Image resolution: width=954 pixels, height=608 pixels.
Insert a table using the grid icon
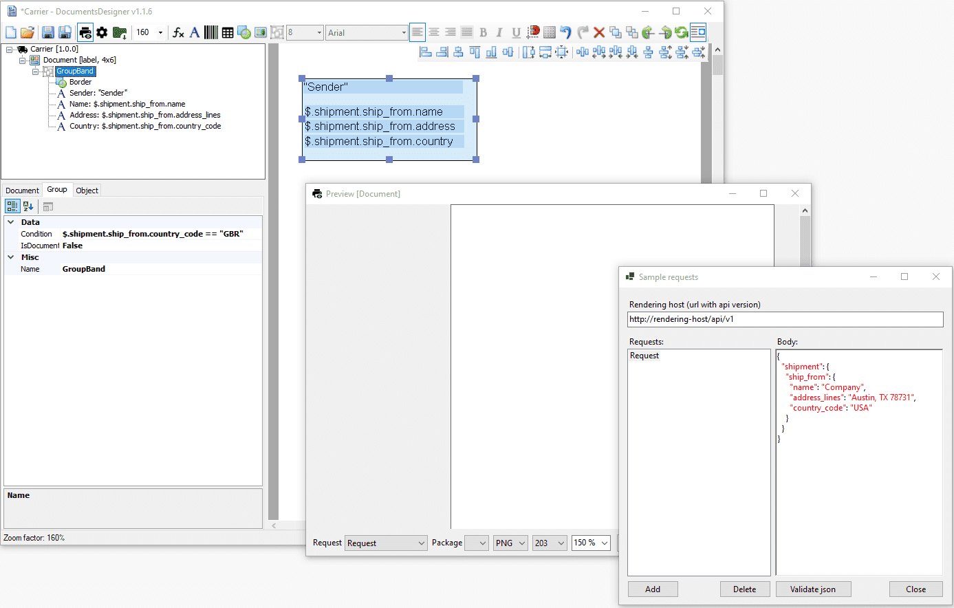click(228, 32)
